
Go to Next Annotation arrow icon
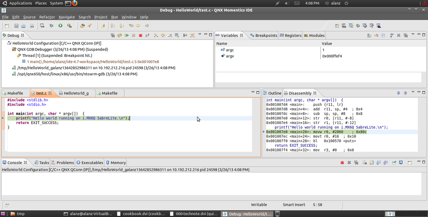[112, 26]
